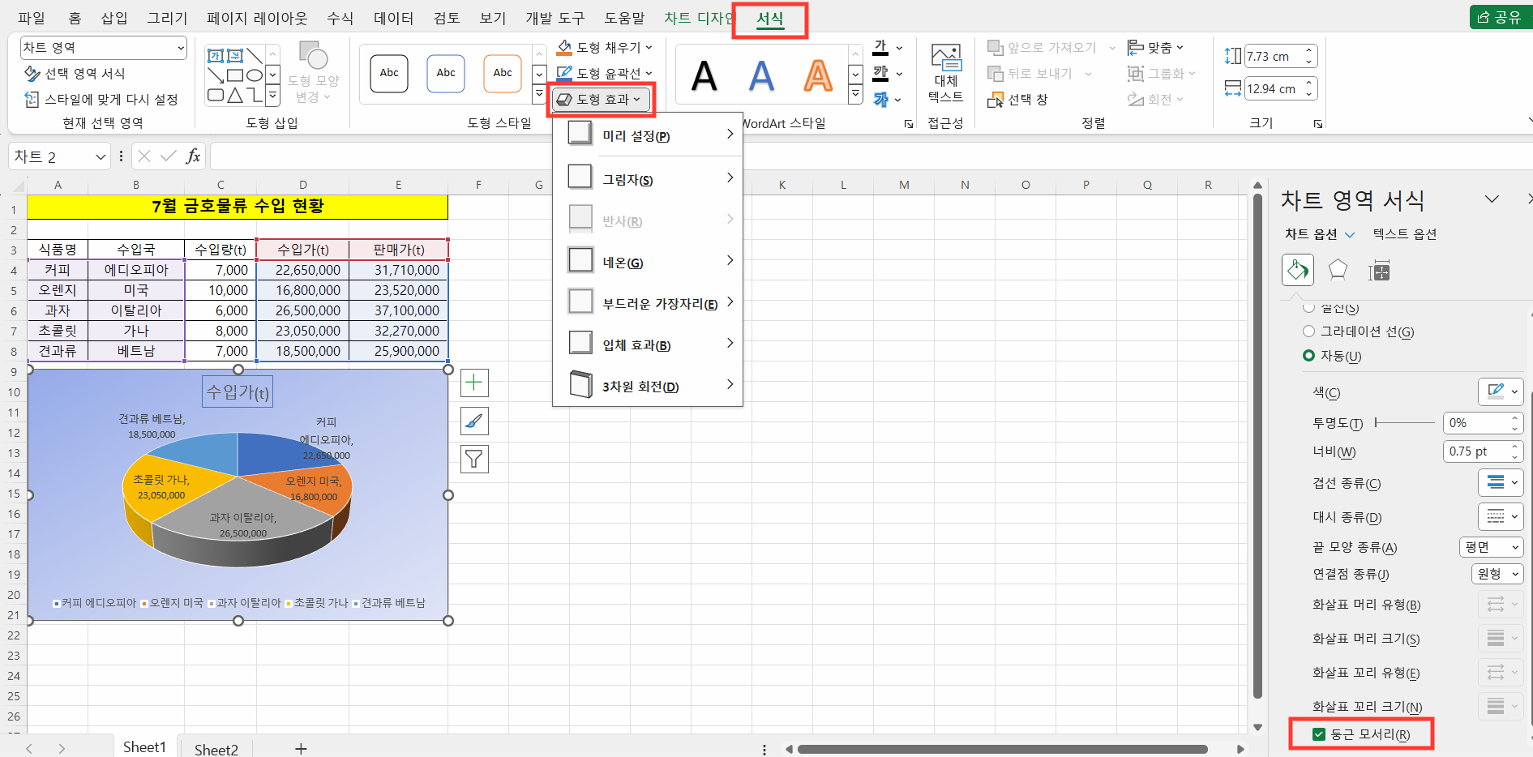Switch to the Sheet2 worksheet tab
The width and height of the screenshot is (1533, 757).
216,749
